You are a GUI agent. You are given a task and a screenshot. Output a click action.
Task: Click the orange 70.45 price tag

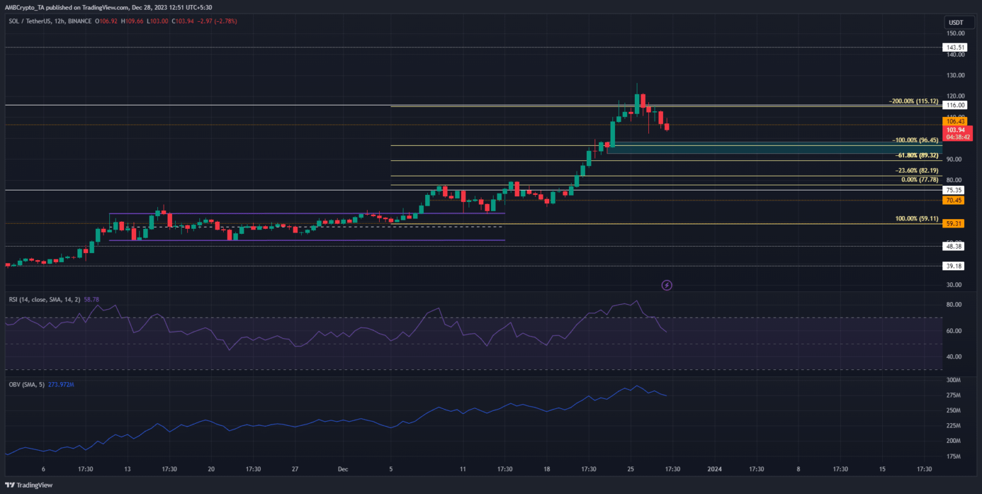[x=954, y=200]
